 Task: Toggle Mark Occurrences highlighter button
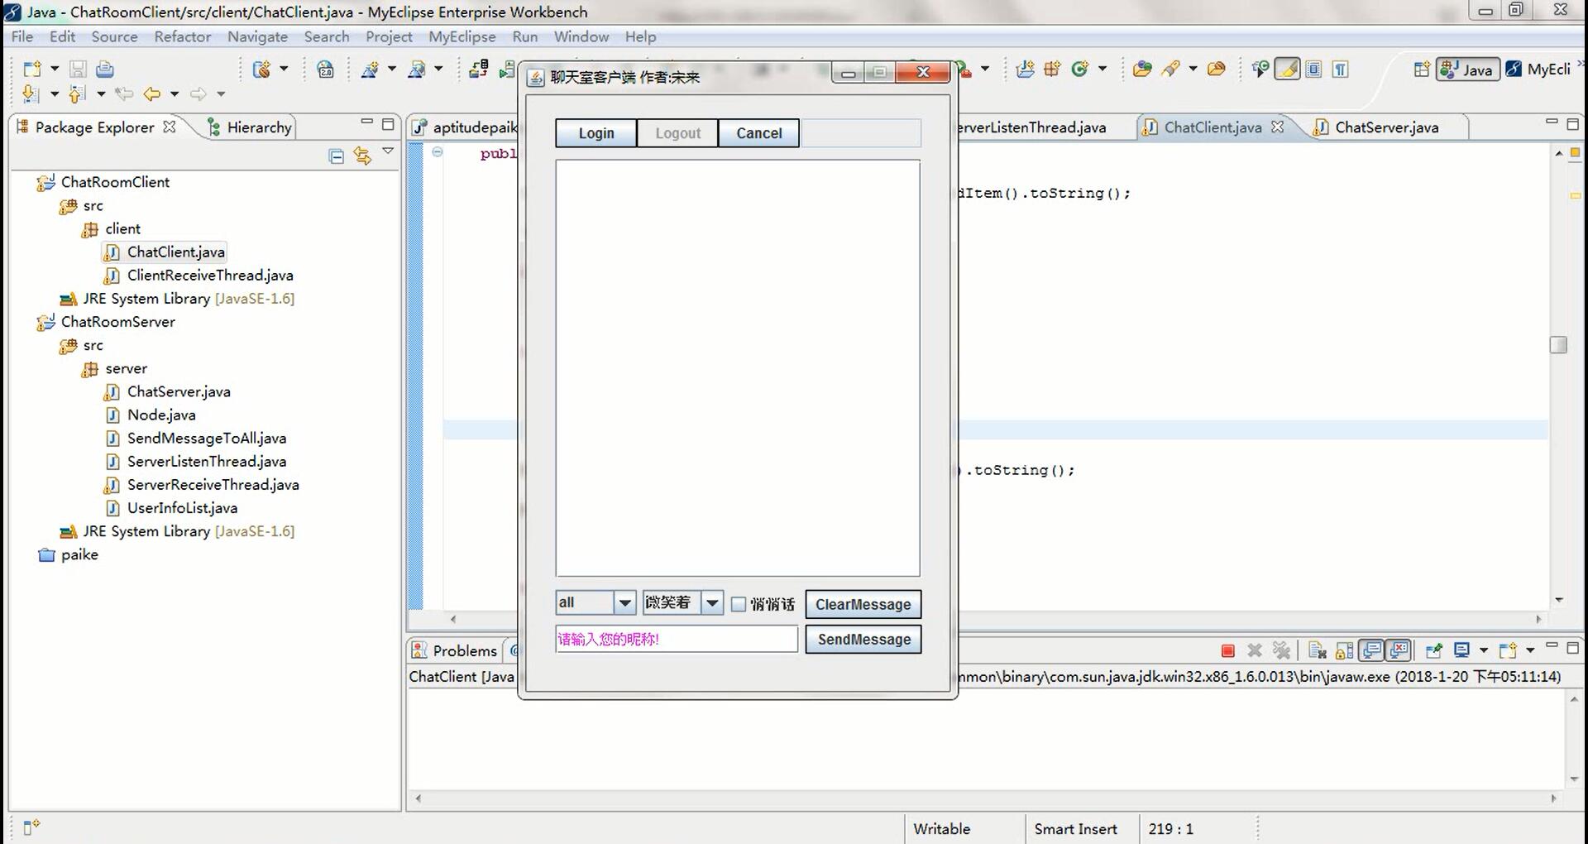click(x=1287, y=70)
